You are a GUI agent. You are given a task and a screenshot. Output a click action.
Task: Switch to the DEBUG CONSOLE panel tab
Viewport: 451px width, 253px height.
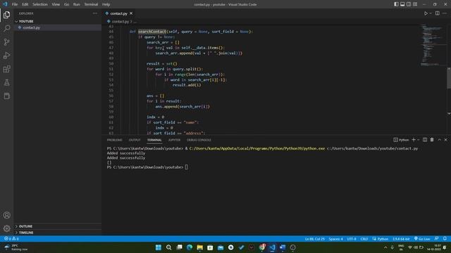tap(199, 140)
